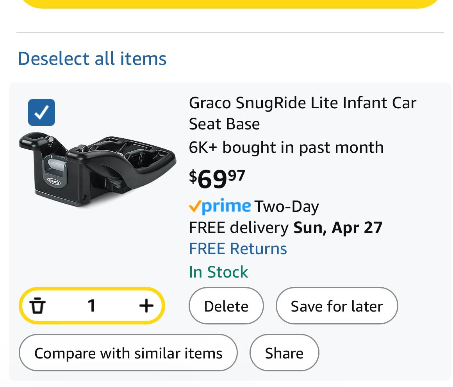Open Compare with similar items
This screenshot has width=453, height=387.
click(128, 353)
